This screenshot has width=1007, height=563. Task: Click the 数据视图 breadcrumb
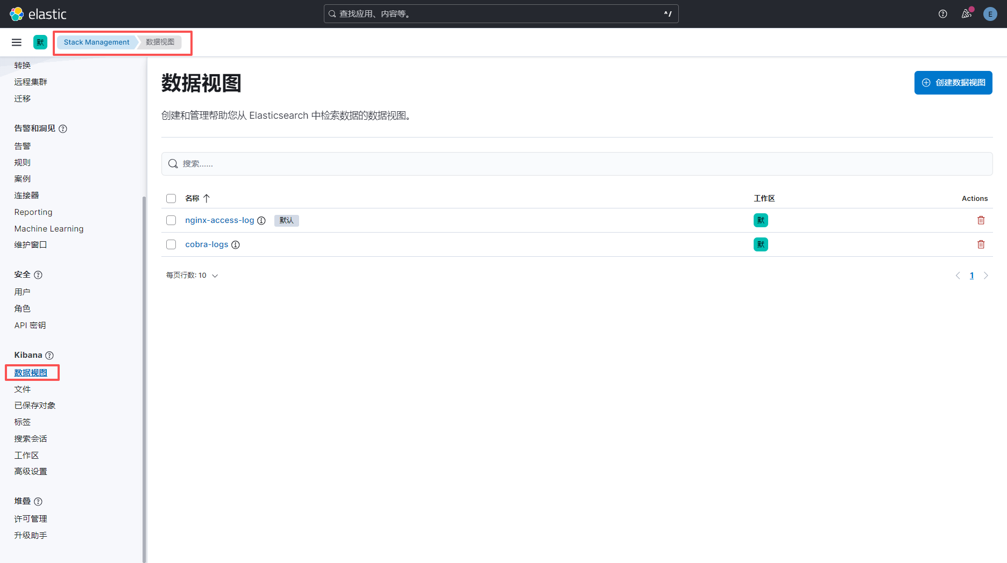160,42
